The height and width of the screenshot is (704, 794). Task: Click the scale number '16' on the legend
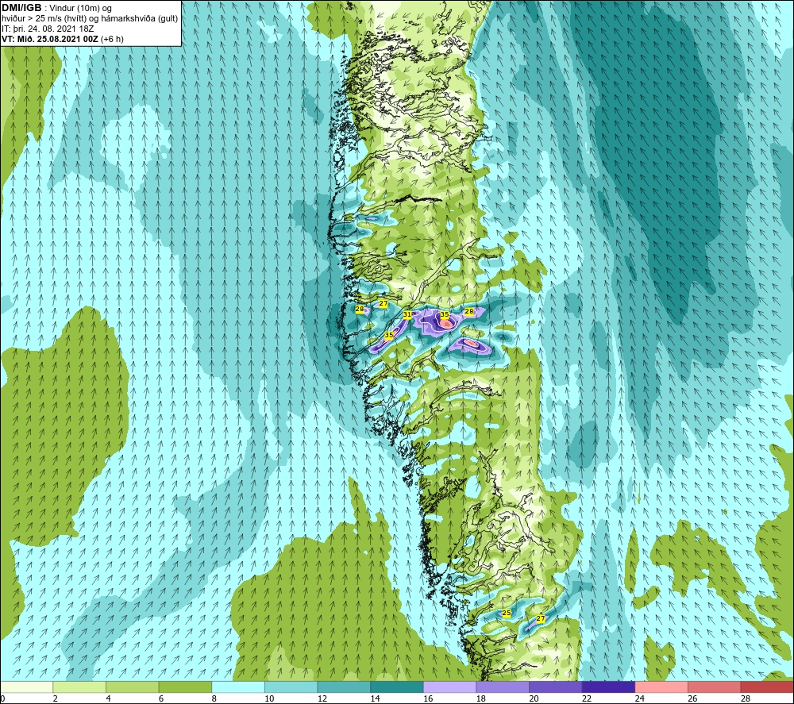pos(428,699)
